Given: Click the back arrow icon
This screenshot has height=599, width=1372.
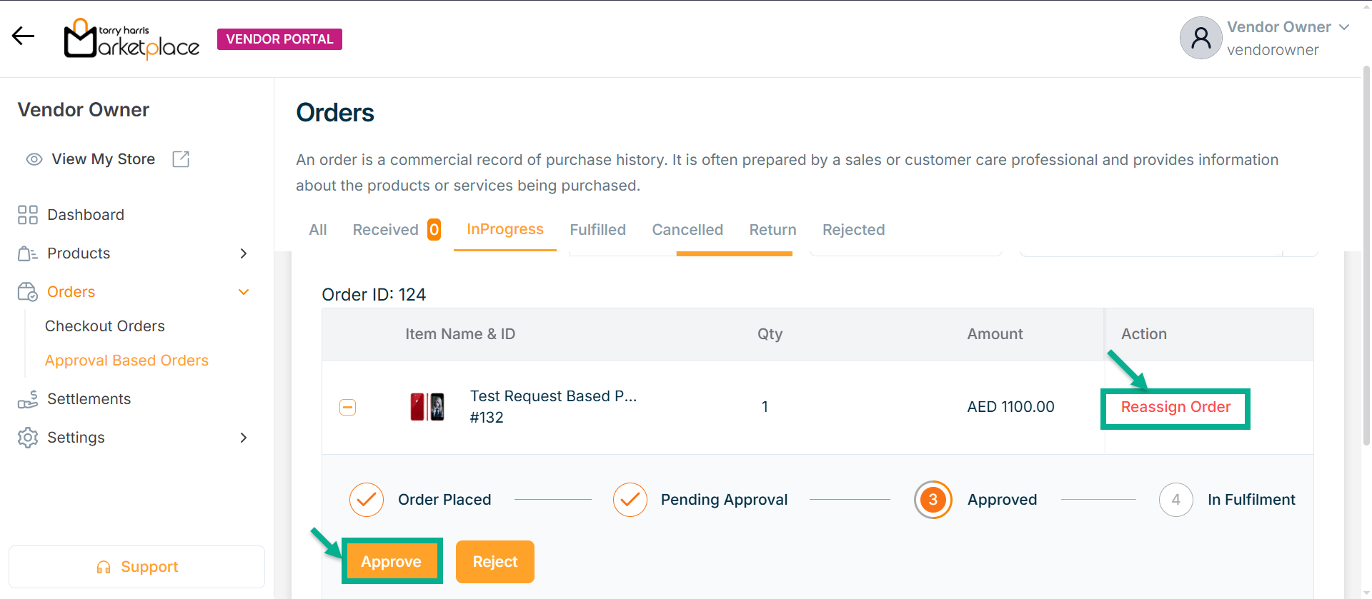Looking at the screenshot, I should [x=23, y=36].
